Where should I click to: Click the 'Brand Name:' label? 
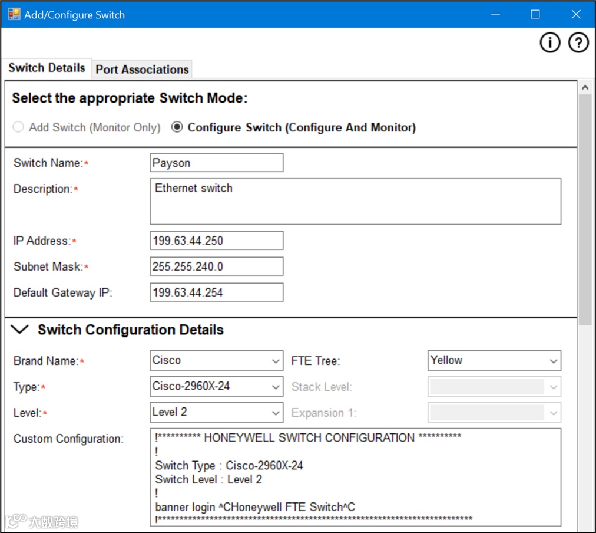(46, 361)
